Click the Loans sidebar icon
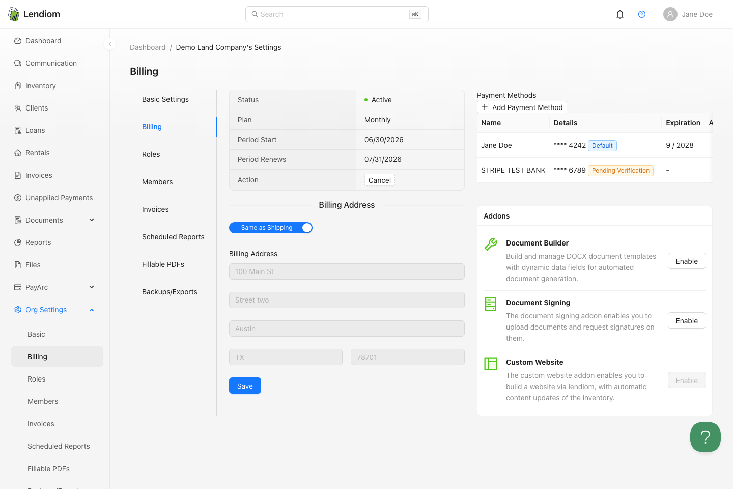Viewport: 733px width, 489px height. [18, 130]
